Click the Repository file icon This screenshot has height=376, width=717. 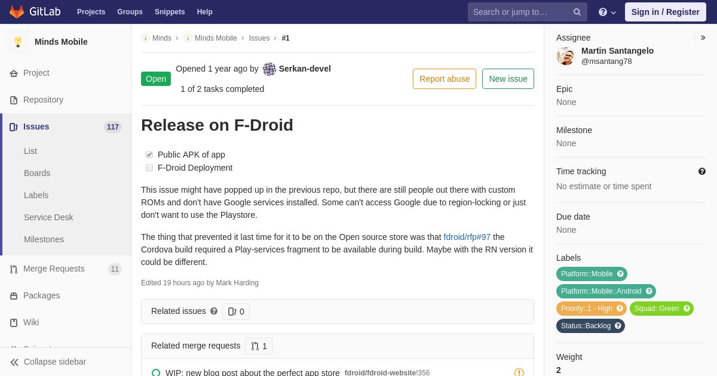tap(14, 100)
